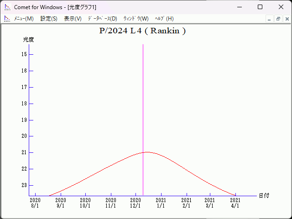This screenshot has width=292, height=219.
Task: Close the Comet for Windows application
Action: 281,7
